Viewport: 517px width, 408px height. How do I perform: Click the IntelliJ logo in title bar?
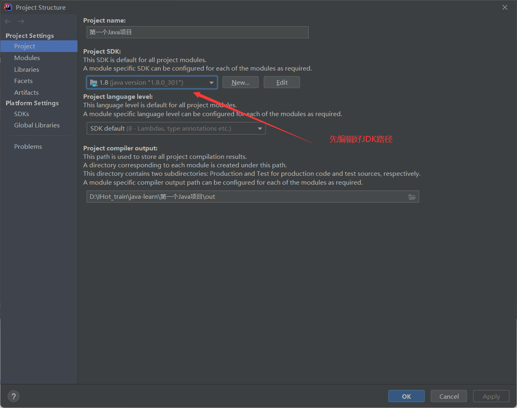8,7
